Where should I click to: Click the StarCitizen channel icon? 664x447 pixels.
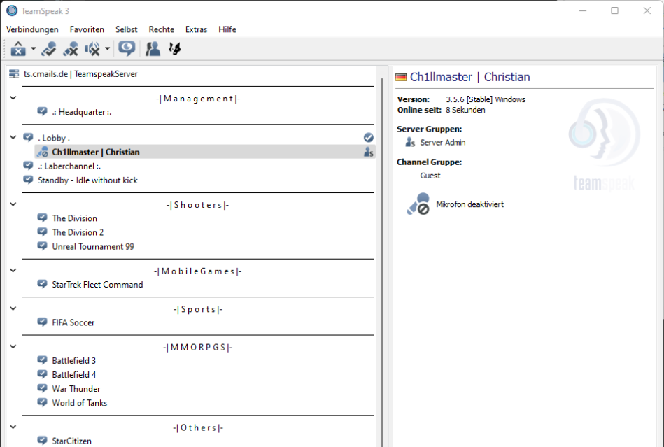tap(43, 440)
